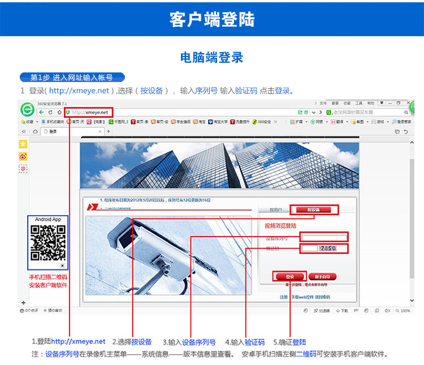Click the magnifier search icon
Screen dimensions: 424x365
[406, 112]
